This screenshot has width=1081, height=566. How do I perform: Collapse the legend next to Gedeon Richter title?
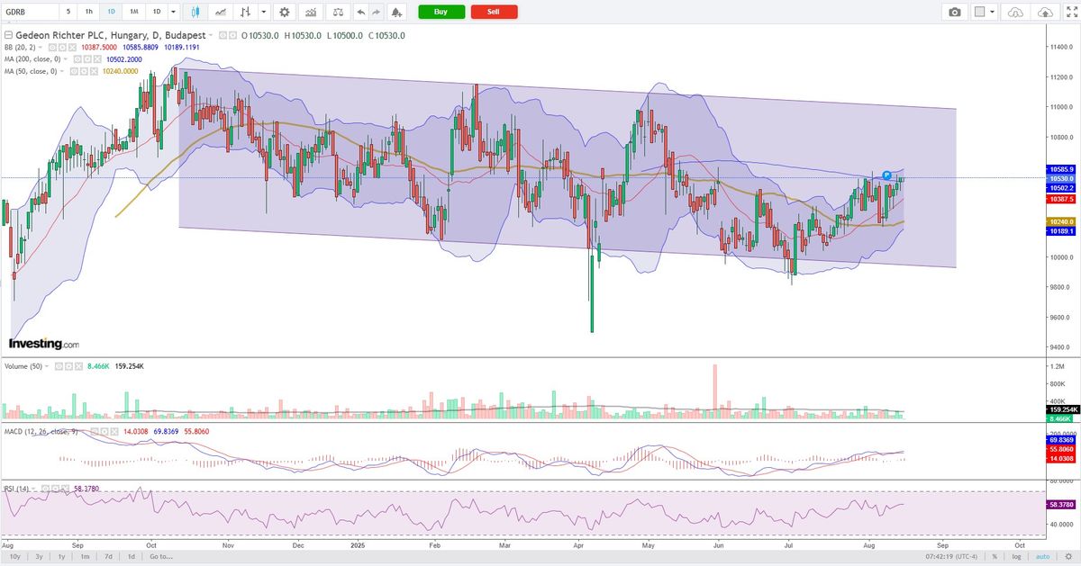[x=8, y=35]
